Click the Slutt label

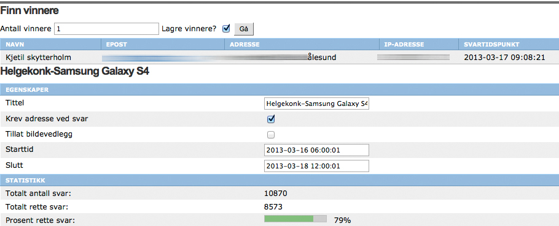click(14, 165)
